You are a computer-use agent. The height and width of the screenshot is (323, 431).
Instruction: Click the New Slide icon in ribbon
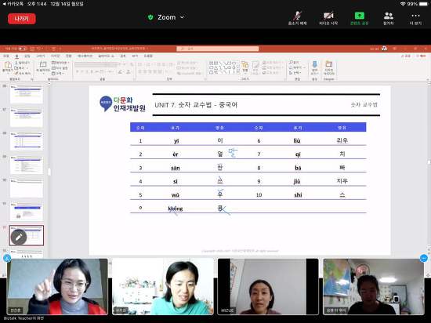tap(43, 67)
